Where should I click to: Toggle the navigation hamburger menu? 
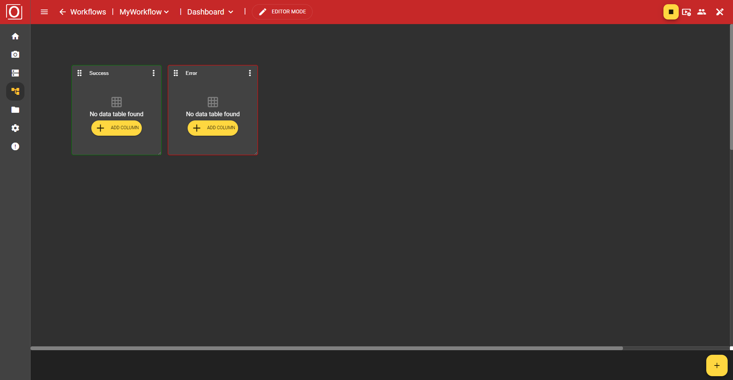44,12
